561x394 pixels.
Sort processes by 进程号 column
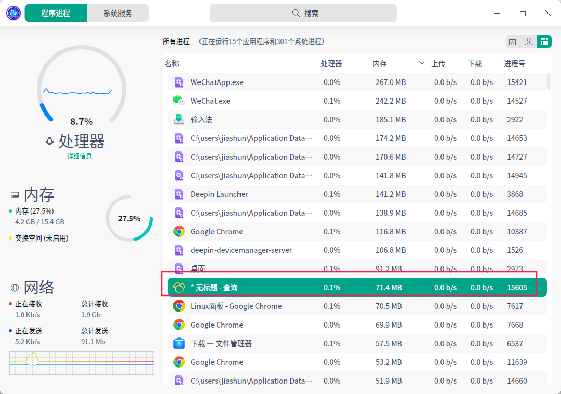click(514, 64)
